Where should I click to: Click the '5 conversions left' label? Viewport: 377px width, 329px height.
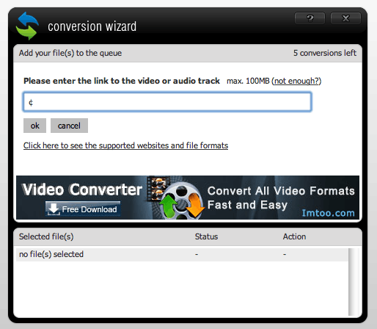tap(325, 53)
